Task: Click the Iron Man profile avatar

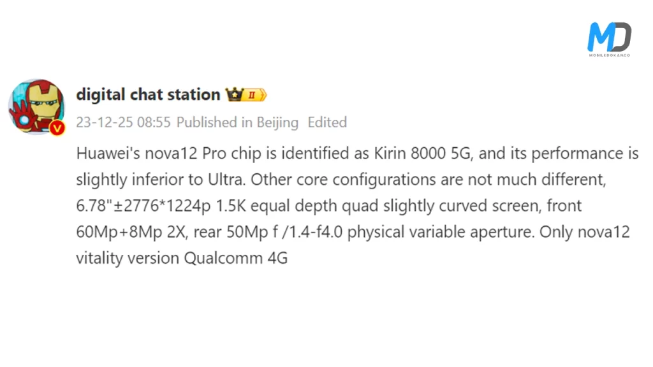Action: click(x=36, y=106)
